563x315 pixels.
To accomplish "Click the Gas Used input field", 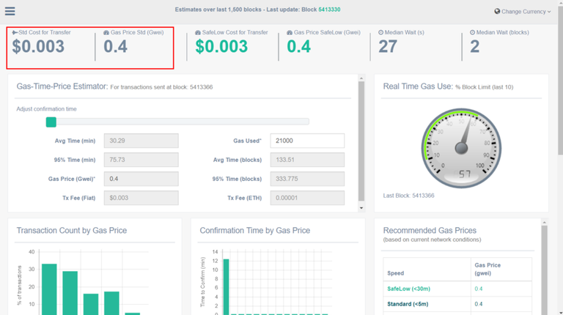I will coord(307,141).
